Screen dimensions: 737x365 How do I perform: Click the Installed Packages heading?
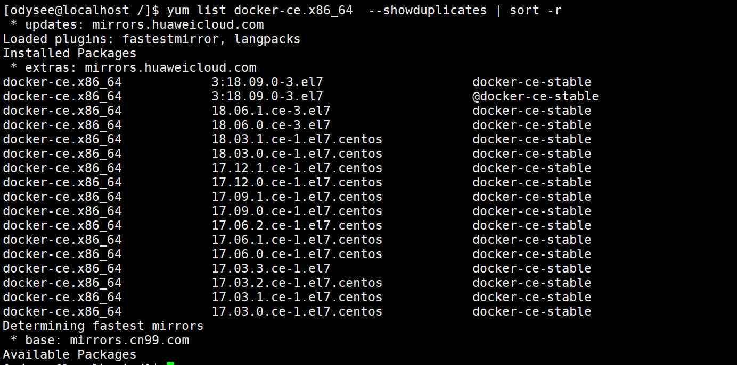click(70, 54)
